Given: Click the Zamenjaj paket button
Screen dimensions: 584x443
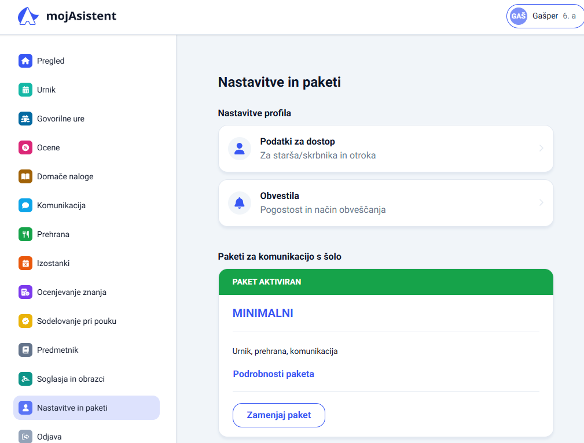Looking at the screenshot, I should tap(279, 415).
